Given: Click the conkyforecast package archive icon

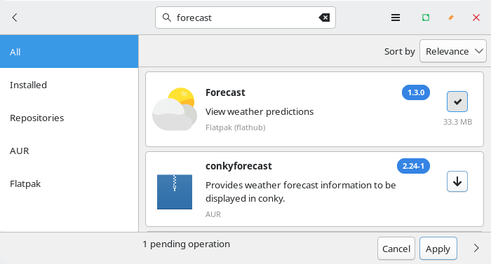Looking at the screenshot, I should tap(175, 192).
